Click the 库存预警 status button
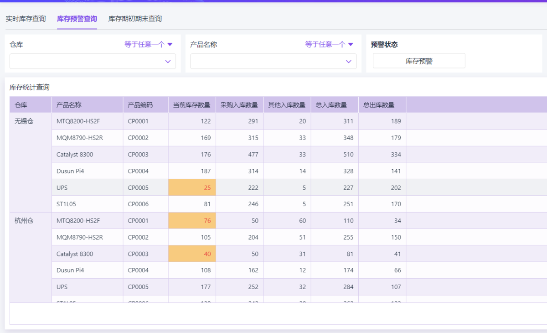 (x=419, y=61)
